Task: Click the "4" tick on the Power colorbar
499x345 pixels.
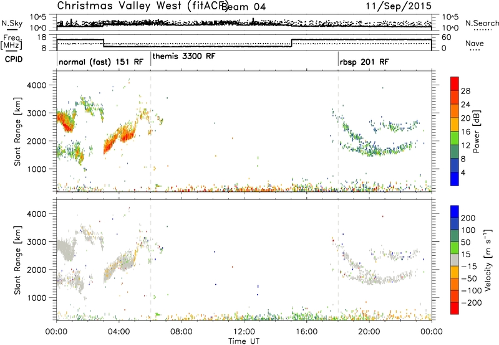Action: [463, 172]
